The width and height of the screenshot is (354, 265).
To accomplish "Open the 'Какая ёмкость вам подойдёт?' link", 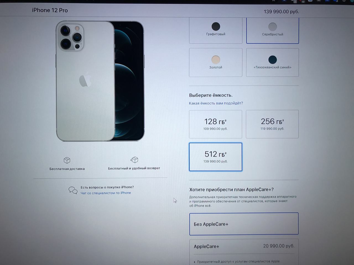I will pyautogui.click(x=216, y=103).
